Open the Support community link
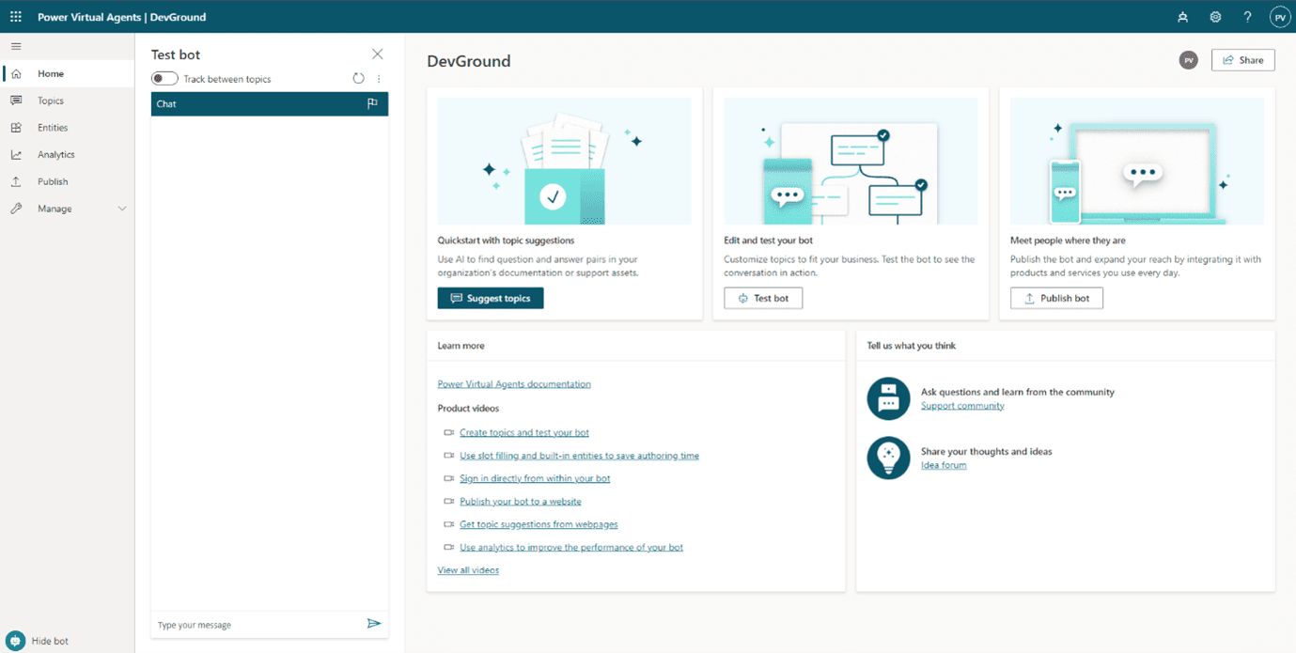The height and width of the screenshot is (653, 1296). coord(962,406)
